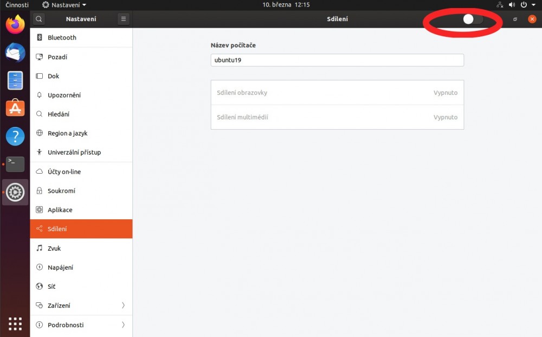Open Činnosti activities overview
Image resolution: width=542 pixels, height=337 pixels.
17,5
